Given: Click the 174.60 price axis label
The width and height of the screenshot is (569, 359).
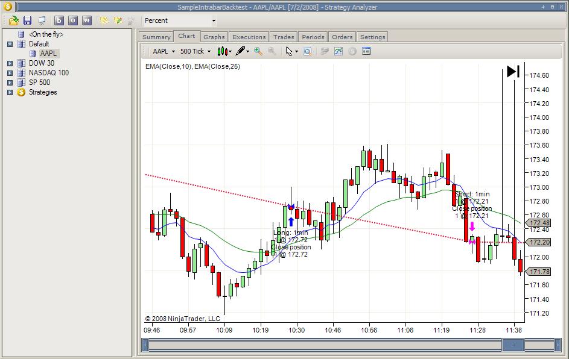Looking at the screenshot, I should [539, 75].
